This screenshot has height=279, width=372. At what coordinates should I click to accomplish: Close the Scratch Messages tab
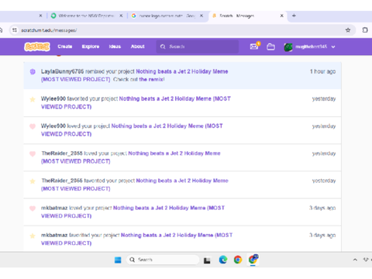pos(282,15)
